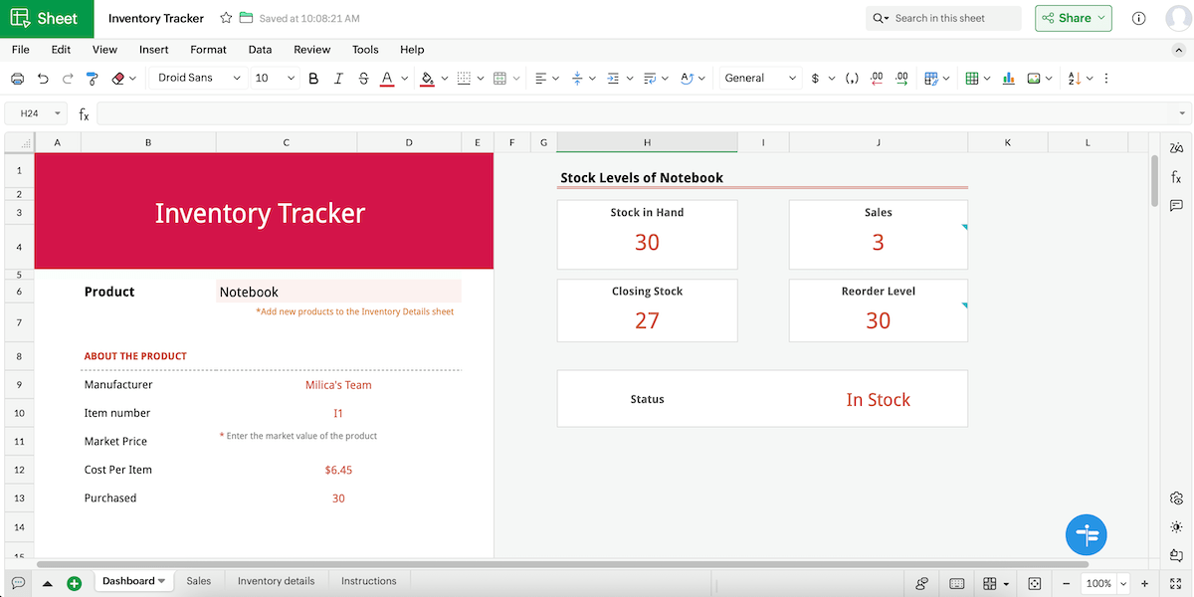
Task: Apply bold formatting from the toolbar
Action: coord(313,78)
